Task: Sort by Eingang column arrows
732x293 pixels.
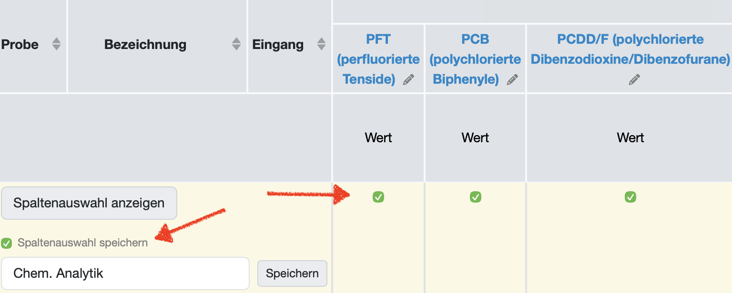Action: (x=321, y=44)
